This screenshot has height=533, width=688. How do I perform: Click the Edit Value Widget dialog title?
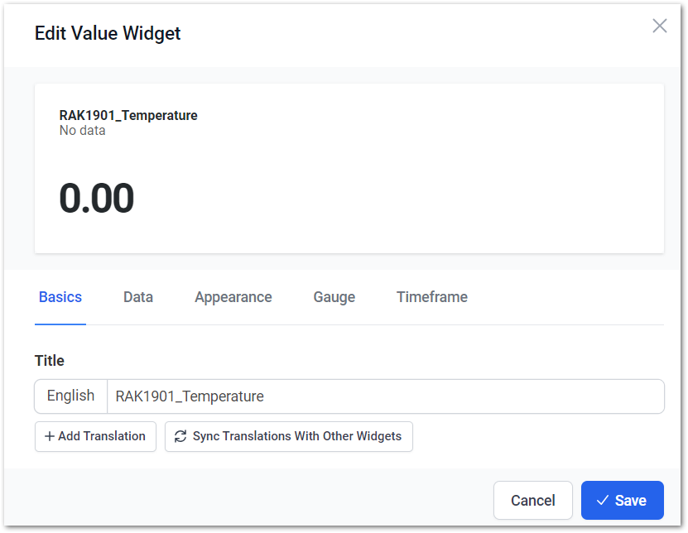[108, 33]
